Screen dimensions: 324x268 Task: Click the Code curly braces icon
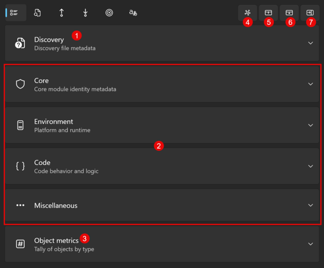pyautogui.click(x=20, y=166)
